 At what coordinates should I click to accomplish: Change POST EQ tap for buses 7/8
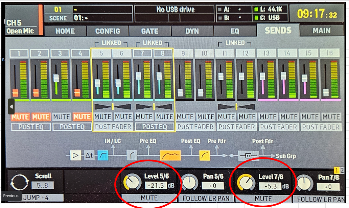pyautogui.click(x=155, y=127)
